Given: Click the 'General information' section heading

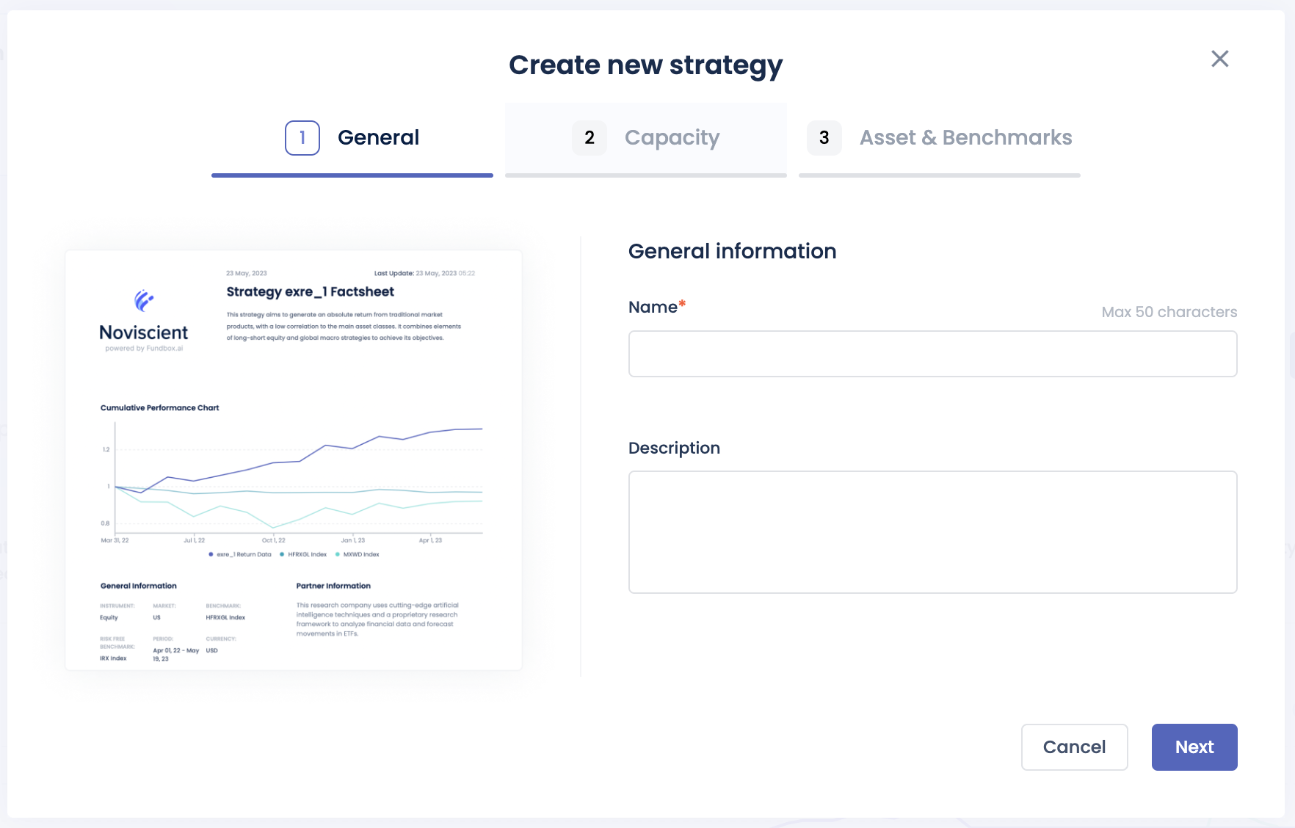Looking at the screenshot, I should tap(732, 251).
